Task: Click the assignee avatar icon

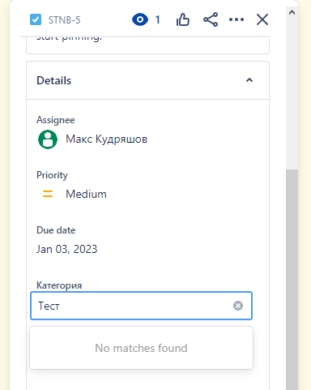Action: tap(48, 139)
